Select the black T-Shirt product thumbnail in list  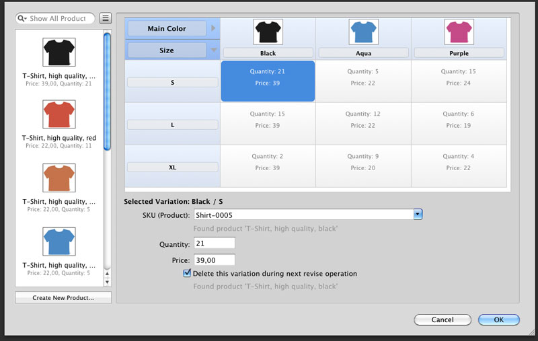[59, 52]
